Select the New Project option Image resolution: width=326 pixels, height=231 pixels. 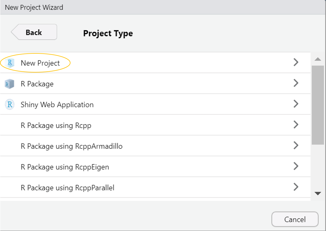tap(40, 63)
